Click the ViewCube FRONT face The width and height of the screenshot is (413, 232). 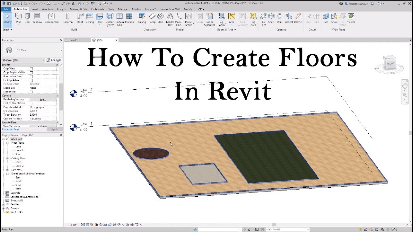point(390,63)
